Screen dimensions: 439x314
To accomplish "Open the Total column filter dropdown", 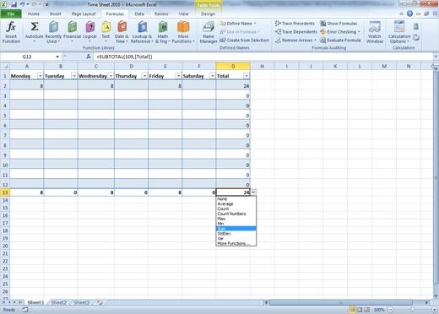I will click(x=247, y=76).
